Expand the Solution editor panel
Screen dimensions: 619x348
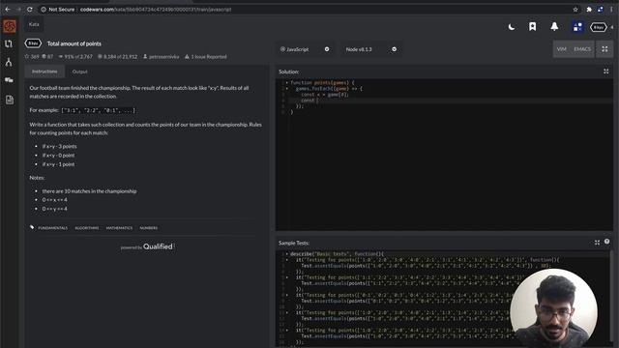click(x=606, y=72)
